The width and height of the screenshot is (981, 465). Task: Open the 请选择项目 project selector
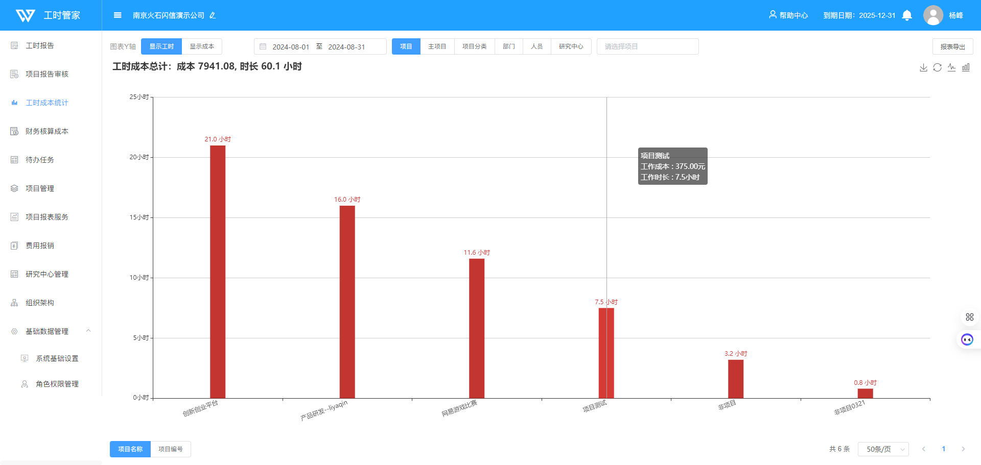[648, 46]
